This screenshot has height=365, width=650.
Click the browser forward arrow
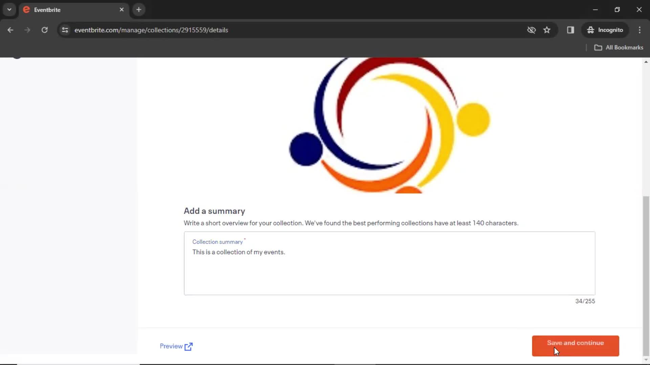[27, 30]
